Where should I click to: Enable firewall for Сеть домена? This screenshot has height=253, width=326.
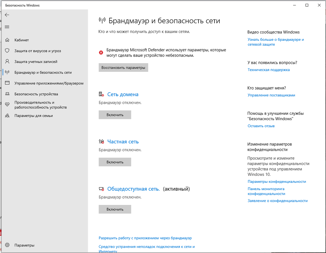pos(115,115)
